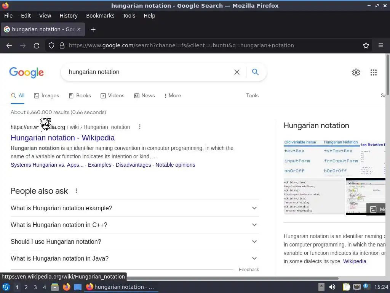The height and width of the screenshot is (293, 390).
Task: Expand 'Should I use Hungarian notation?'
Action: pos(135,241)
